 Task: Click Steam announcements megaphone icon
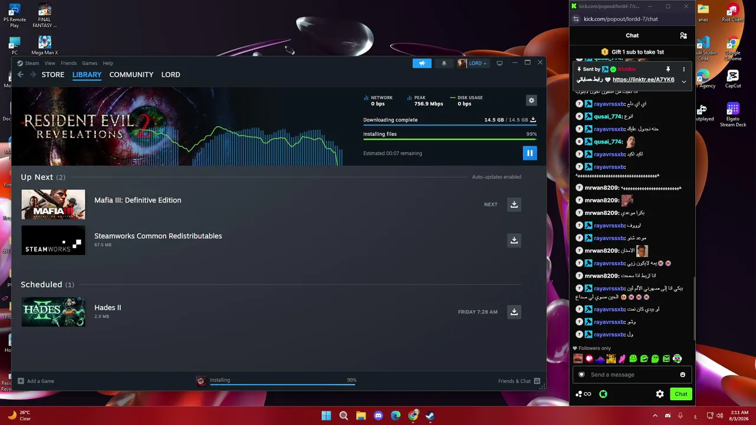click(x=422, y=63)
